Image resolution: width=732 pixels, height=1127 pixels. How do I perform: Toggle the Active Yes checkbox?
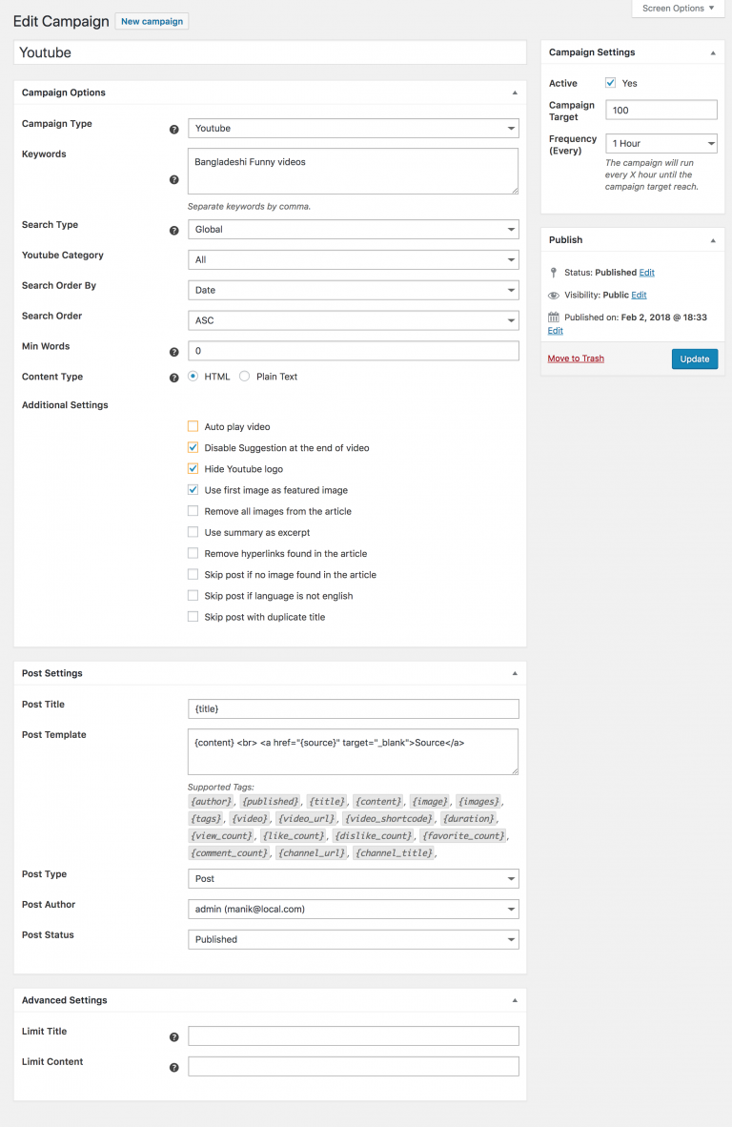(611, 83)
